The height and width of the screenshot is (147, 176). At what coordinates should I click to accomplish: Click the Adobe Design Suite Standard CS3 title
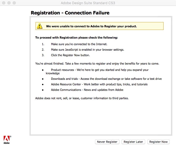coord(88,3)
